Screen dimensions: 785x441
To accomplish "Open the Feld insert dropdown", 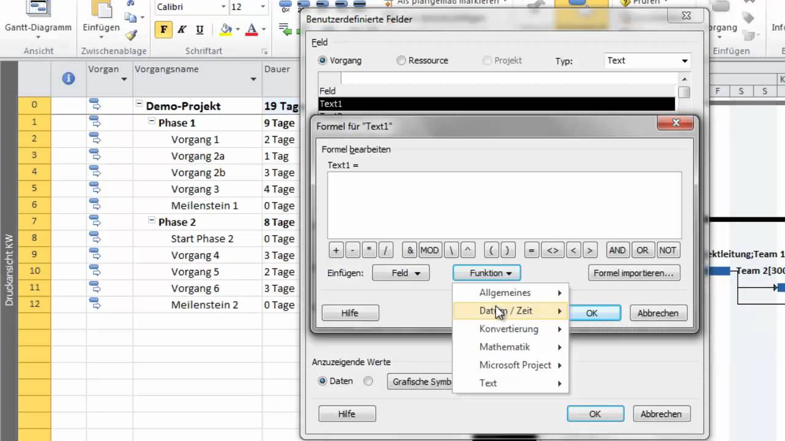I will tap(400, 273).
